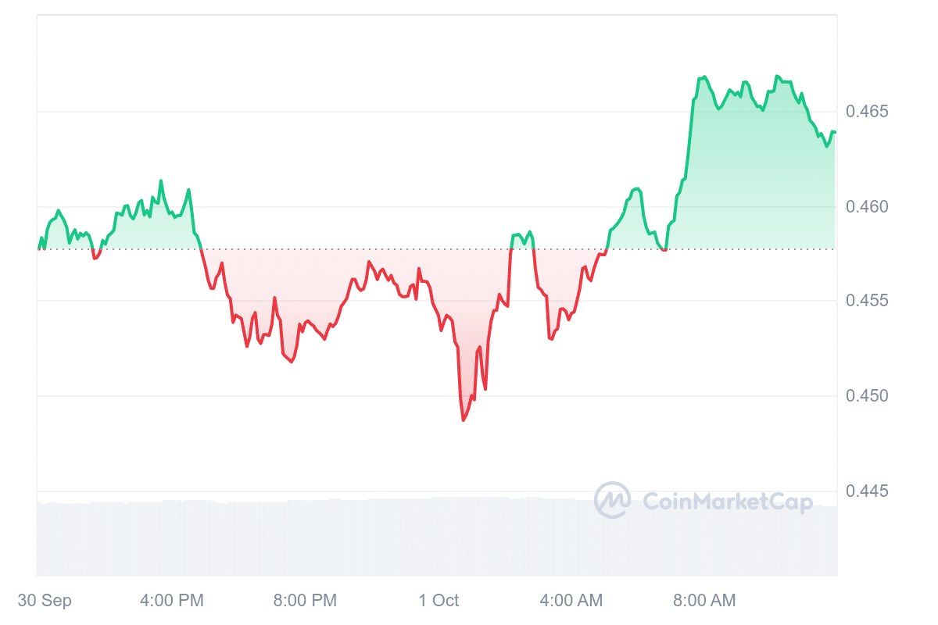Select the 4:00 PM time label
Screen dimensions: 938x625
point(172,601)
